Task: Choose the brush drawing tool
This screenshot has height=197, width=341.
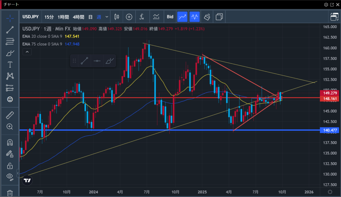Action: tap(10, 53)
